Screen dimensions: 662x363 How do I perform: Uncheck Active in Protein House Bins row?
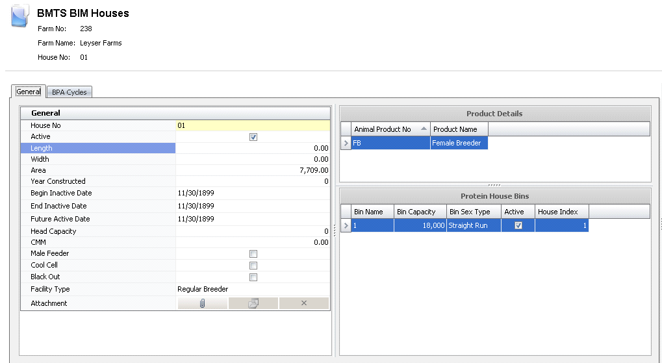click(x=518, y=225)
